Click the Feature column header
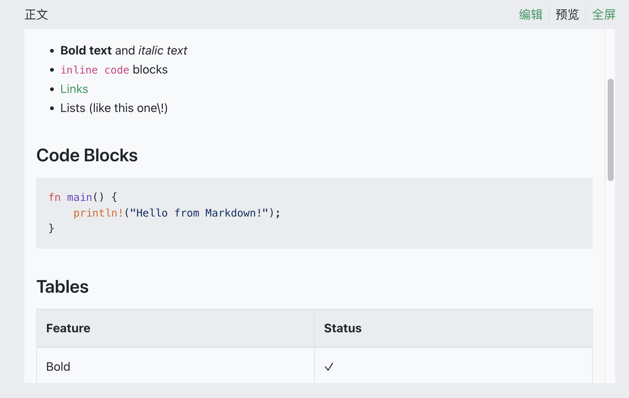The image size is (629, 398). coord(68,328)
